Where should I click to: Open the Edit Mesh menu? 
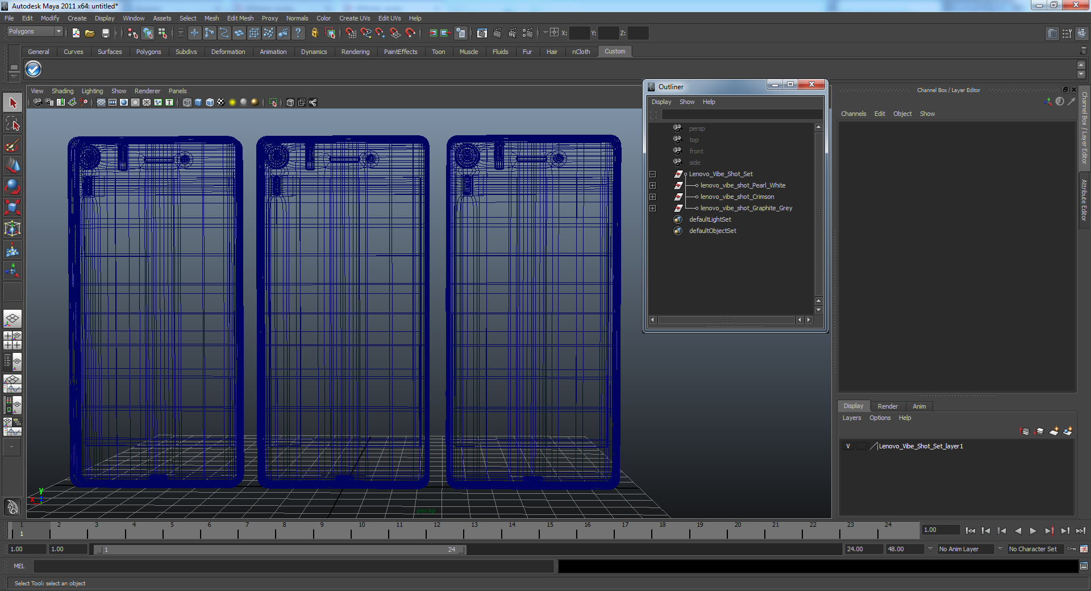coord(240,18)
